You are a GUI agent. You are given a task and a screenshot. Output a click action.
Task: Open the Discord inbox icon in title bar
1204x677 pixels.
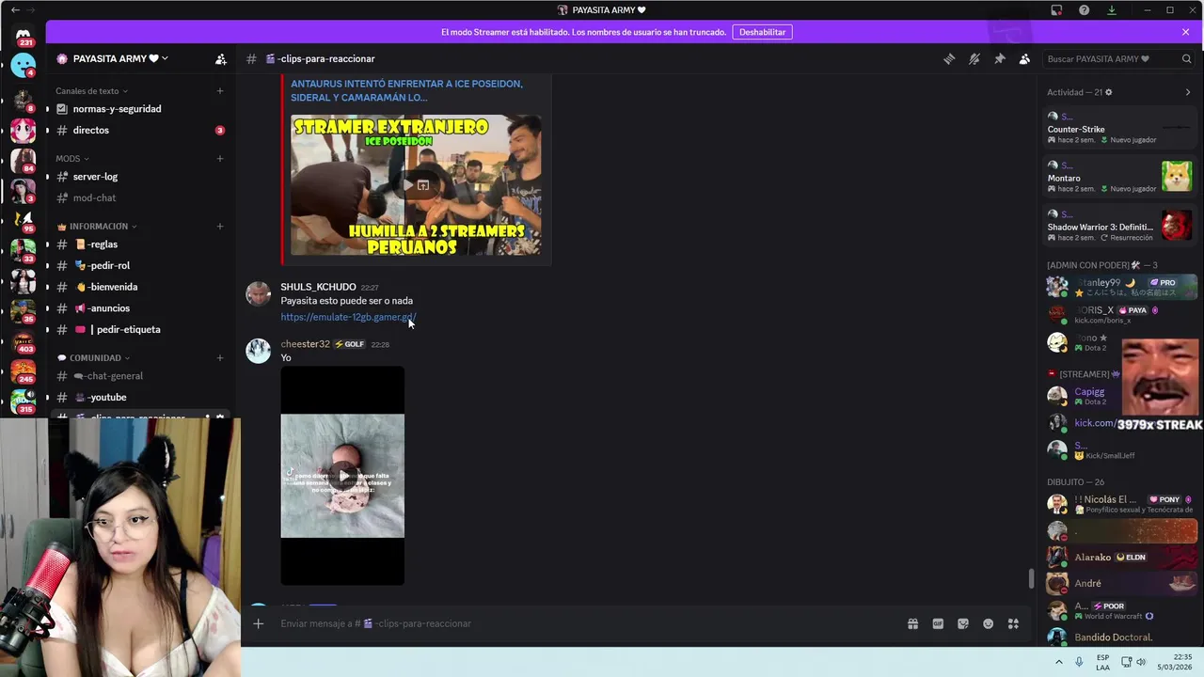click(x=1056, y=10)
